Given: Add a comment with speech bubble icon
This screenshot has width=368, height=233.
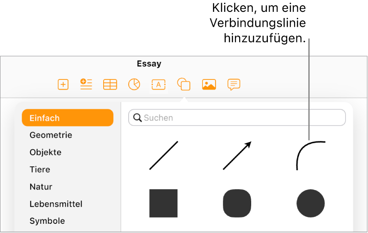Looking at the screenshot, I should 234,85.
